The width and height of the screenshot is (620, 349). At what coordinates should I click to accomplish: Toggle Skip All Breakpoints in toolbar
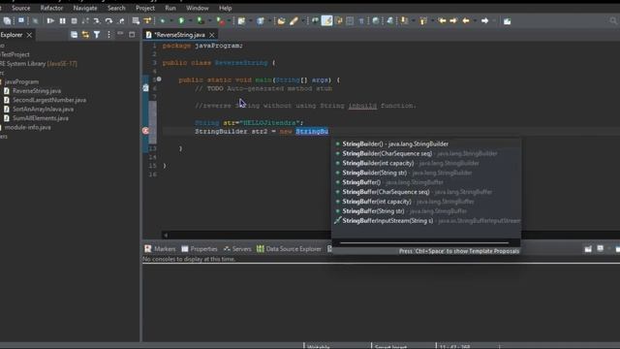pyautogui.click(x=35, y=21)
